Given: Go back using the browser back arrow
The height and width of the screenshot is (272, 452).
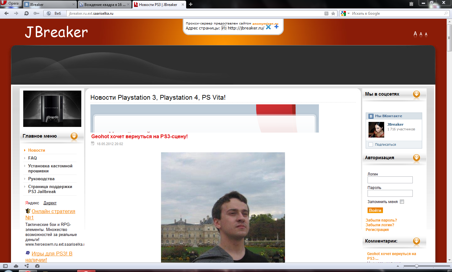Looking at the screenshot, I should (x=6, y=13).
